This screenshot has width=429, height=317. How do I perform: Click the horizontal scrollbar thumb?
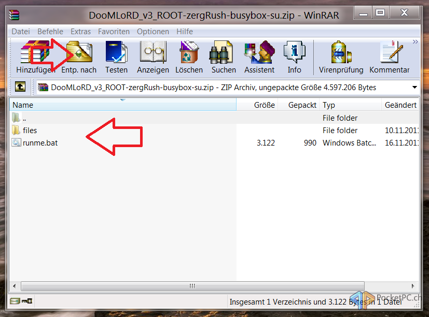pyautogui.click(x=192, y=286)
